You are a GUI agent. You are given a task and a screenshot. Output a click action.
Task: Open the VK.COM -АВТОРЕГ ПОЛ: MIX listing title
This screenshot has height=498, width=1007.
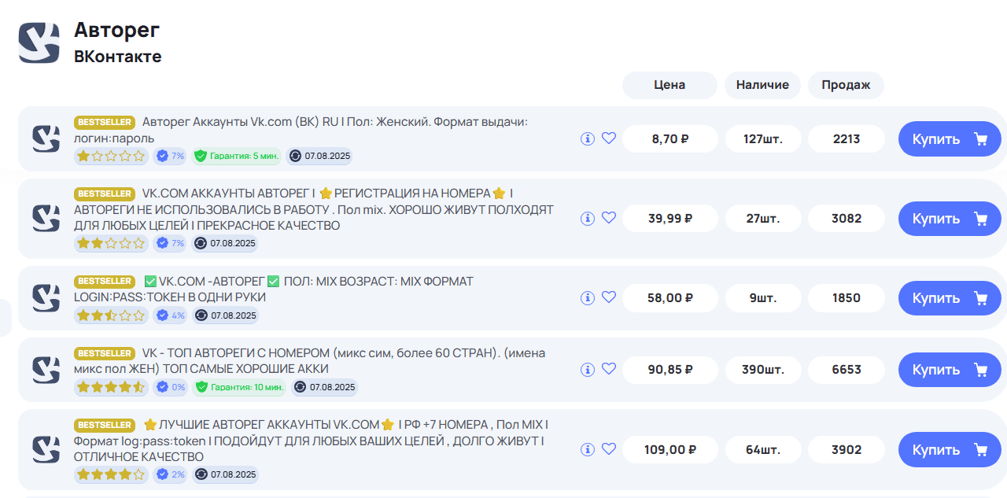(274, 289)
